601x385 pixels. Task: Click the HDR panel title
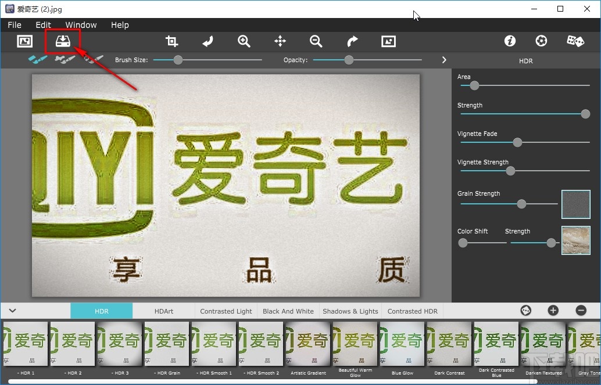pos(526,61)
